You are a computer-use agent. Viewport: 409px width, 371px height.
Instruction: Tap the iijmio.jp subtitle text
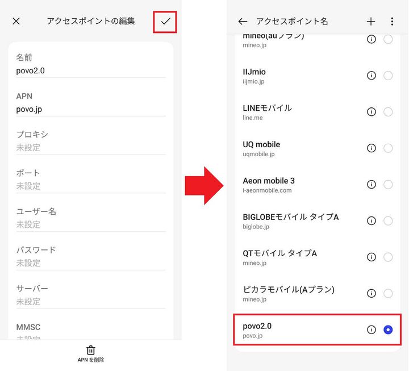tap(253, 81)
